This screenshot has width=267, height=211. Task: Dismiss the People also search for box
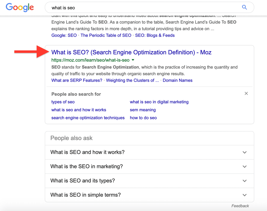click(246, 93)
